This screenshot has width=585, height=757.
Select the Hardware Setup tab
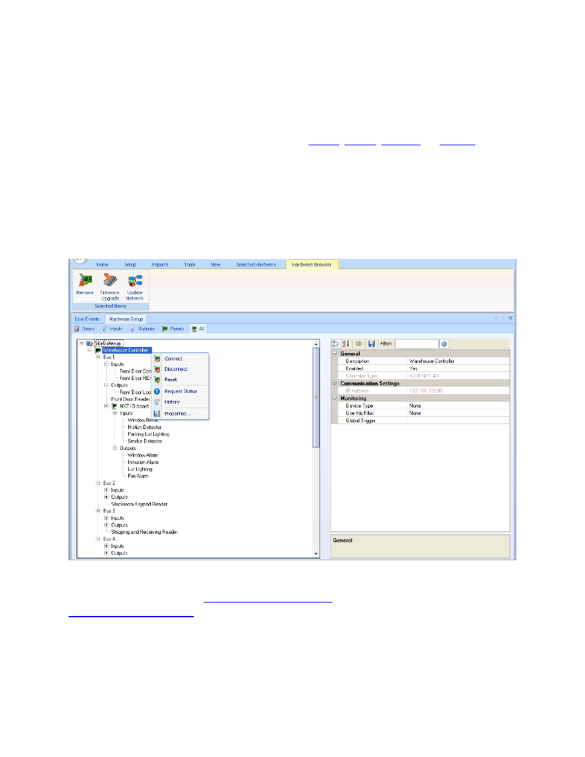(126, 319)
